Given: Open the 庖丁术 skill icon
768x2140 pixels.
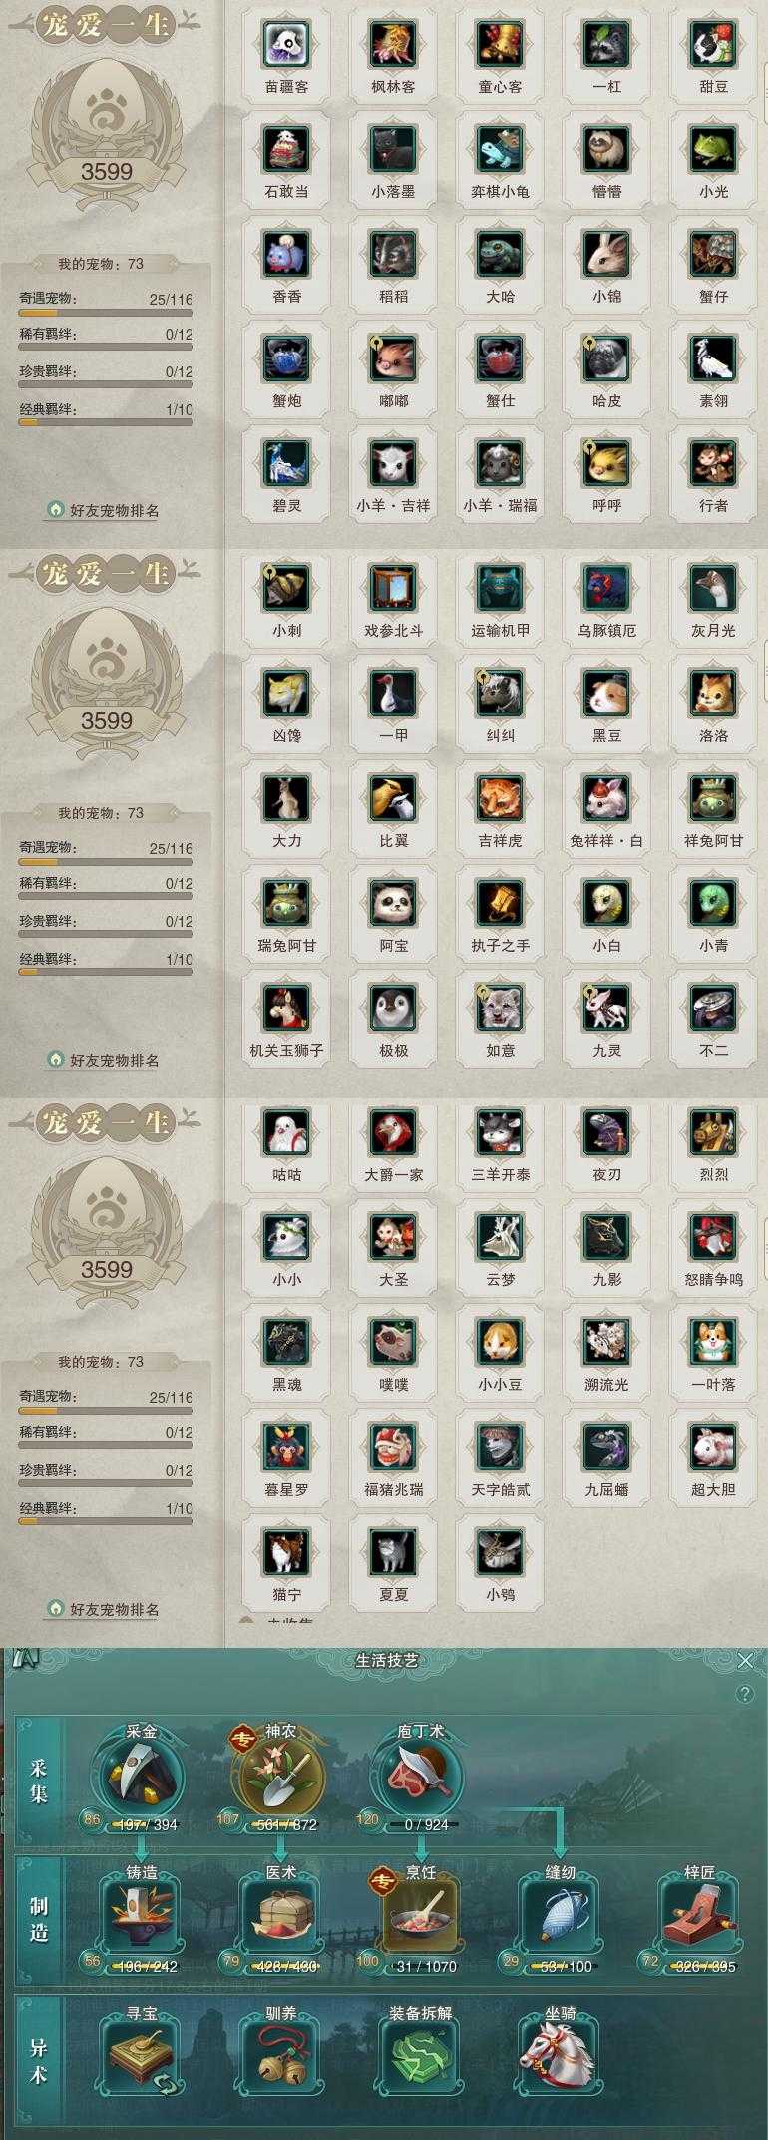Looking at the screenshot, I should pyautogui.click(x=420, y=1774).
